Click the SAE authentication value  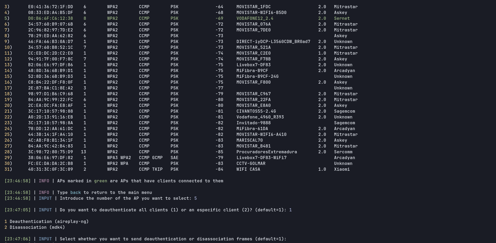tap(174, 158)
